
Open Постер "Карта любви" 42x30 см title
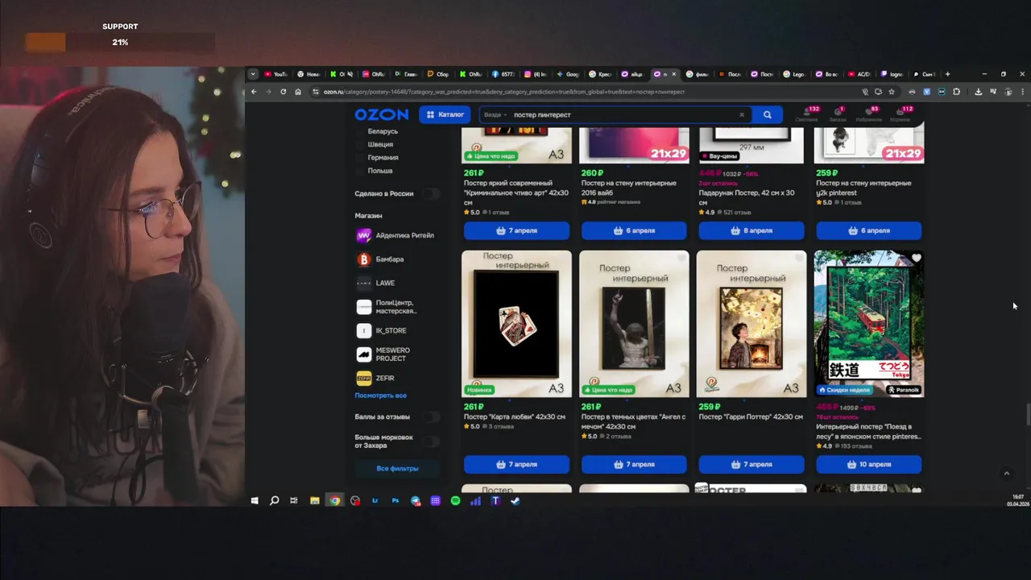[515, 416]
